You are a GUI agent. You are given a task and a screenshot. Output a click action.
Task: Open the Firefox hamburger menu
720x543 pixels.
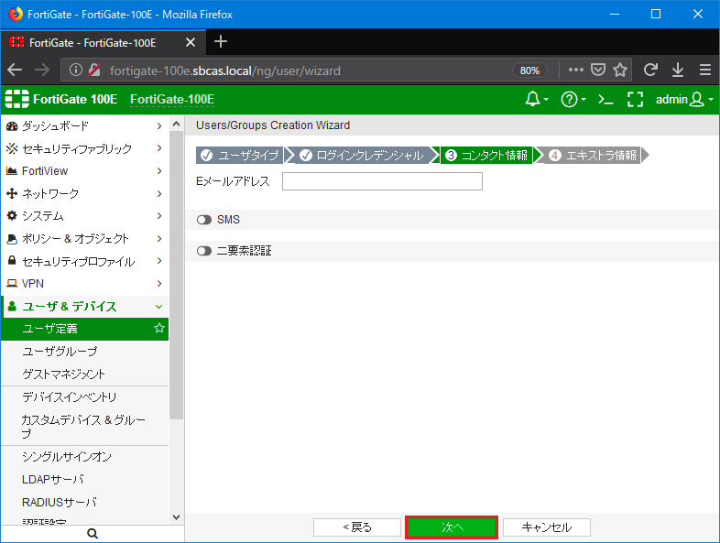click(705, 70)
